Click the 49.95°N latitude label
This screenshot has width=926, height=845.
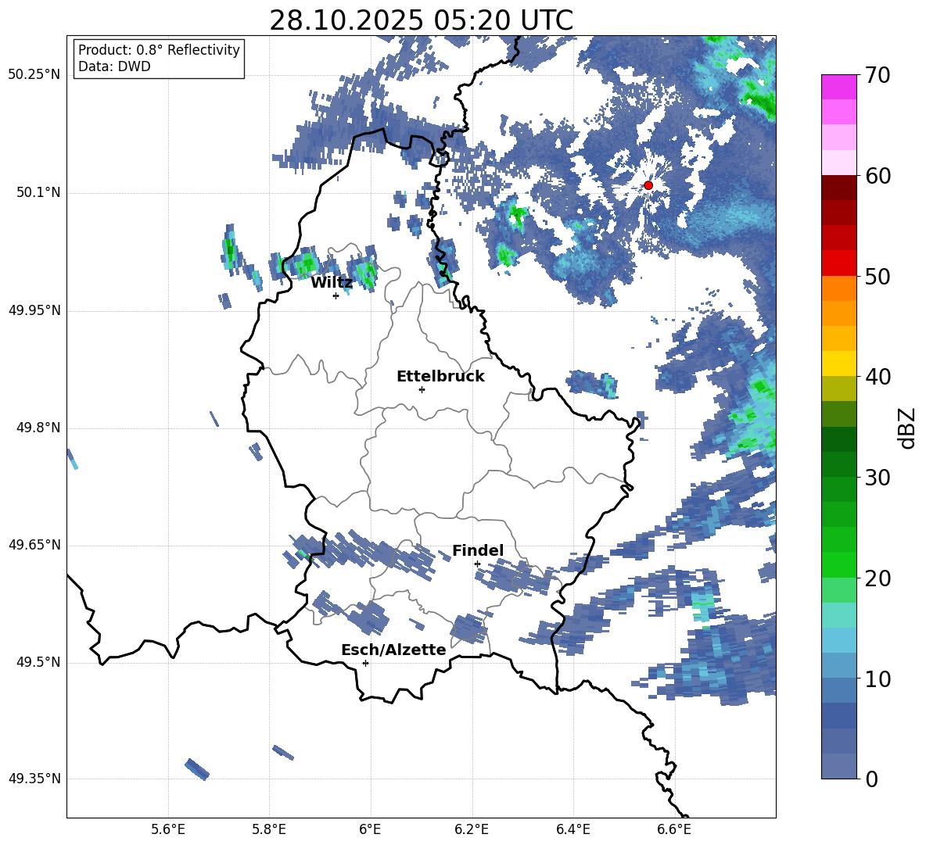pyautogui.click(x=34, y=310)
